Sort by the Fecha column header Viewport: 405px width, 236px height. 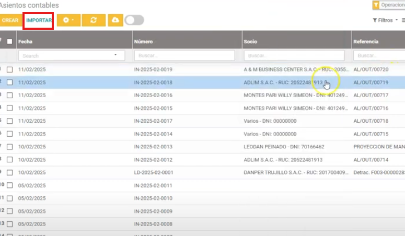point(25,41)
